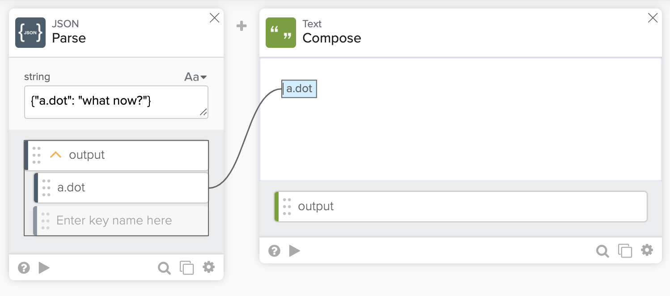
Task: Click the string input text field
Action: pos(116,102)
